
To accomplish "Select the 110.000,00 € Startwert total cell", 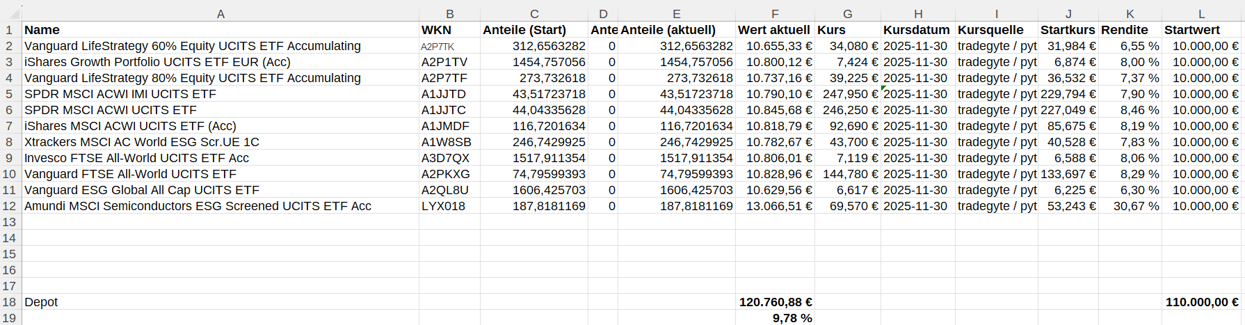I will [x=1202, y=302].
